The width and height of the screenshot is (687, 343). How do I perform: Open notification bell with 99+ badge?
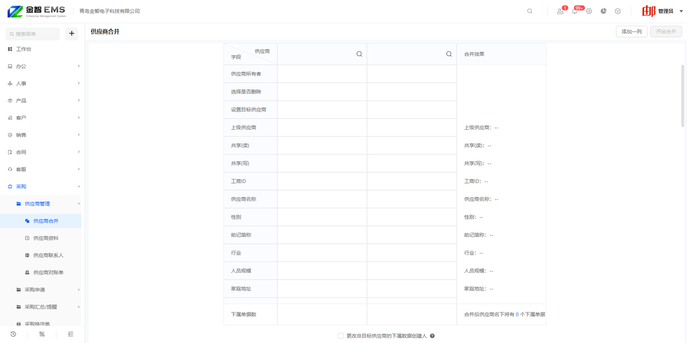(x=575, y=11)
